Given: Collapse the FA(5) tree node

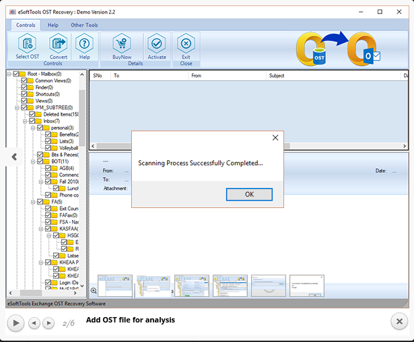Looking at the screenshot, I should [x=33, y=202].
